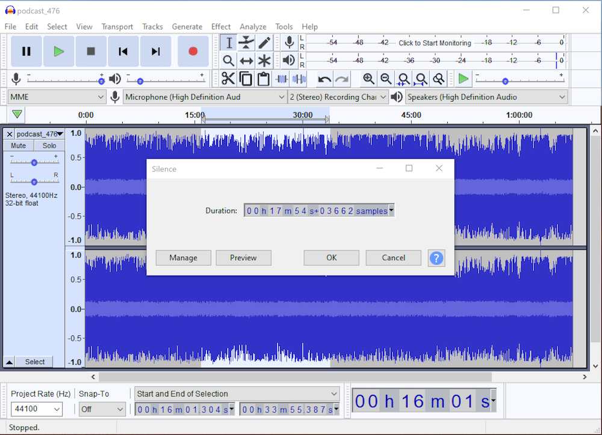Click Manage in the Silence dialog

(x=183, y=258)
